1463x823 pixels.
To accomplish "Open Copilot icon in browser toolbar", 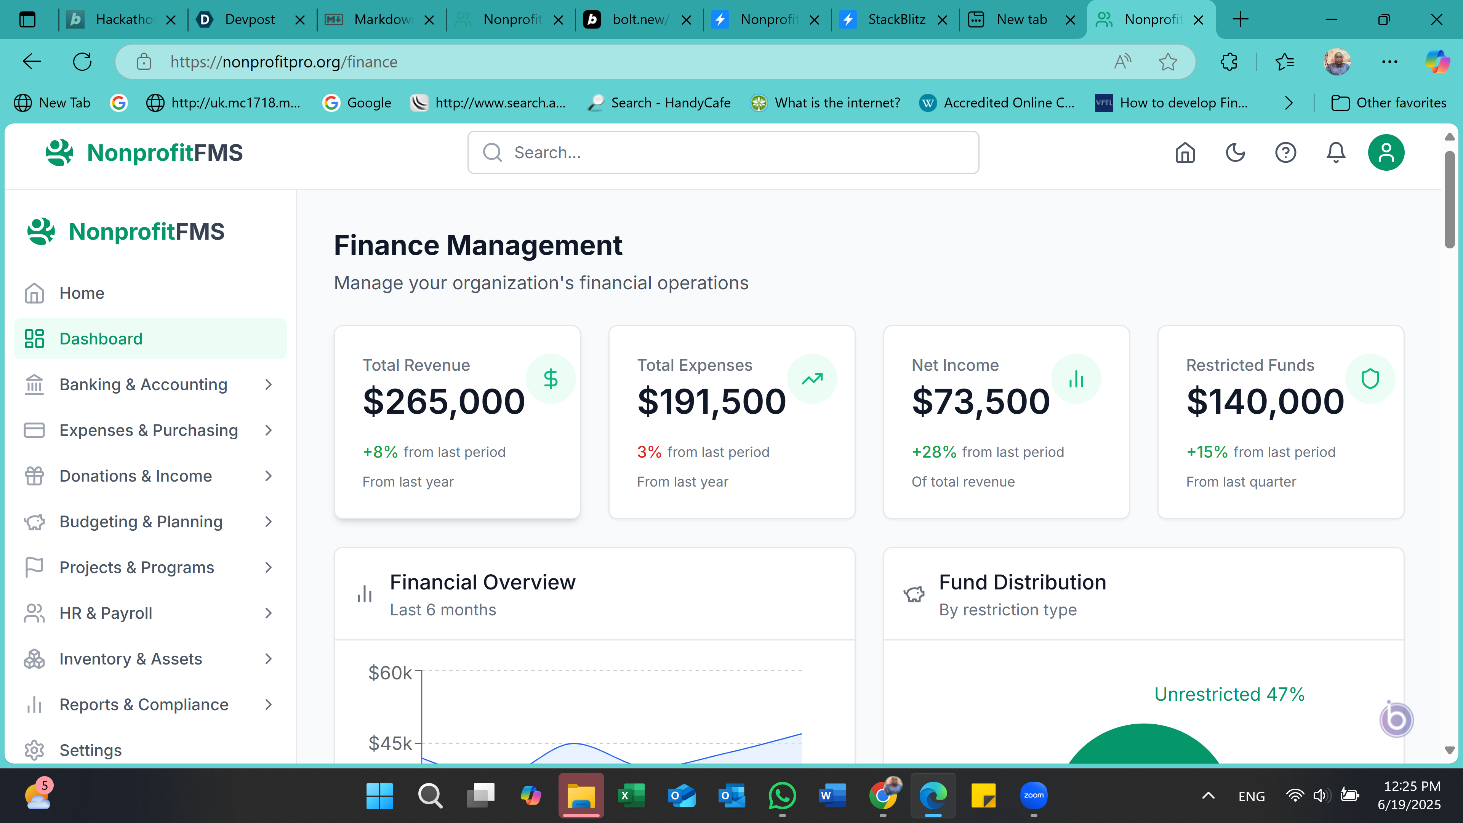I will [x=1437, y=61].
